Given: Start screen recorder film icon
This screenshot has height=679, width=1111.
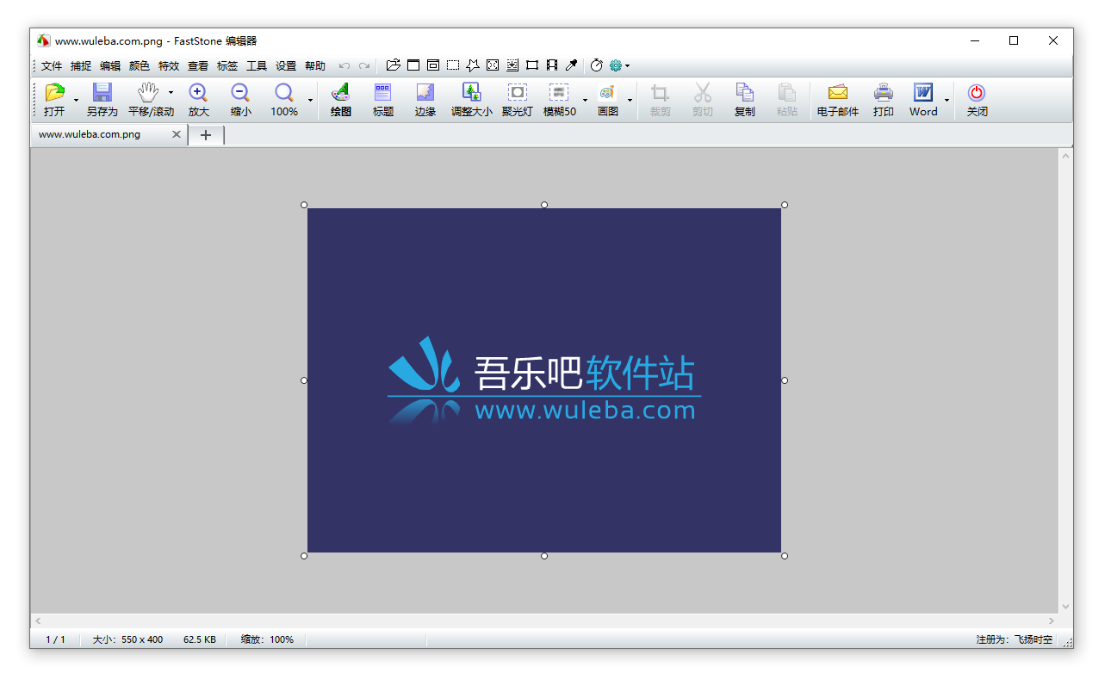Looking at the screenshot, I should tap(552, 65).
